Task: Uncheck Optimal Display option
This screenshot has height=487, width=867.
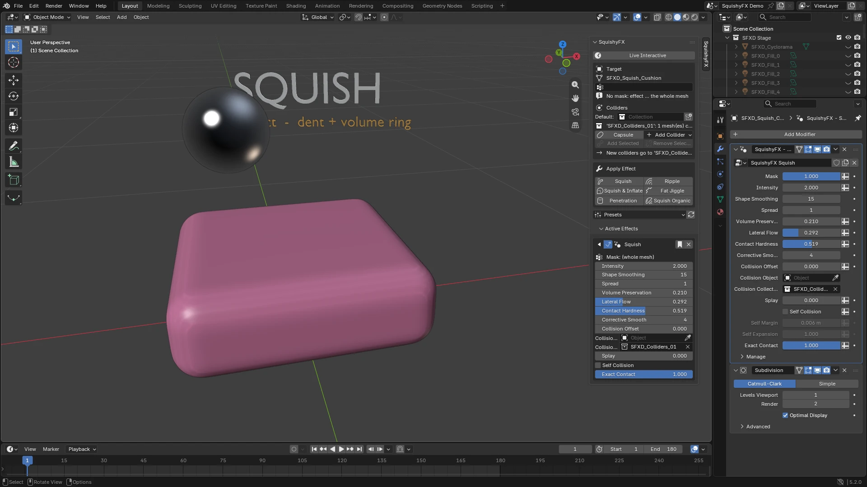Action: click(785, 415)
